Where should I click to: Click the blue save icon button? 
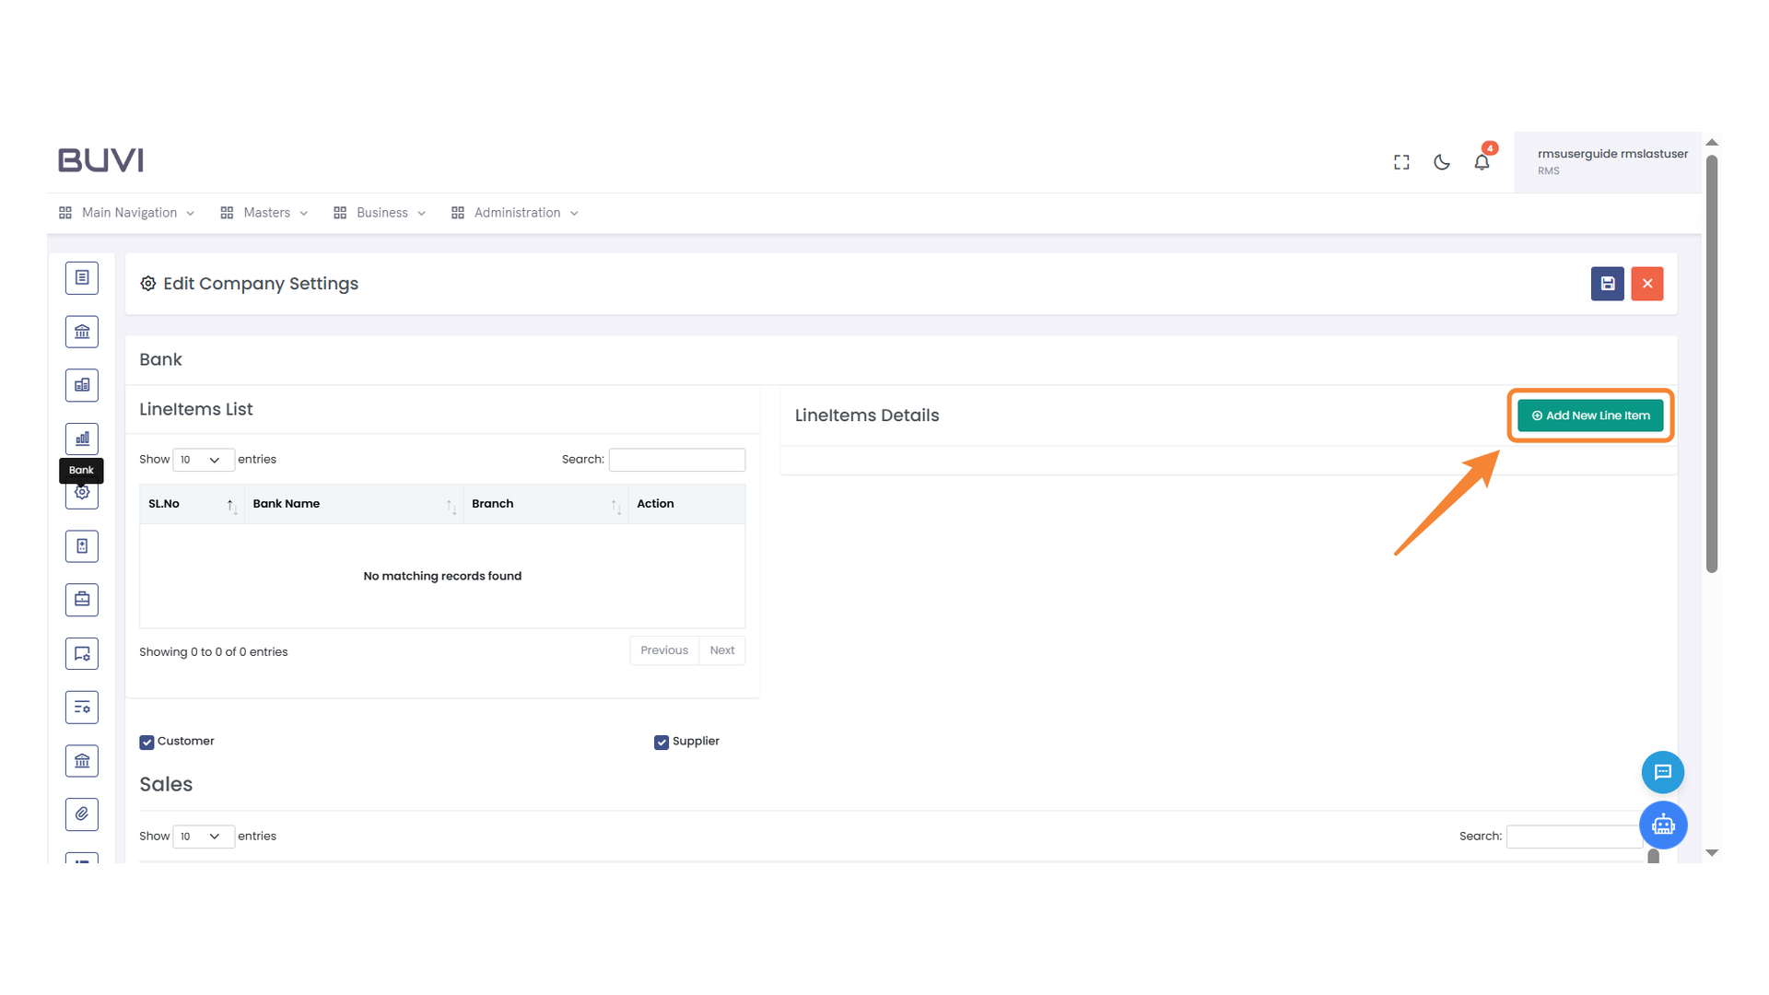click(1607, 284)
